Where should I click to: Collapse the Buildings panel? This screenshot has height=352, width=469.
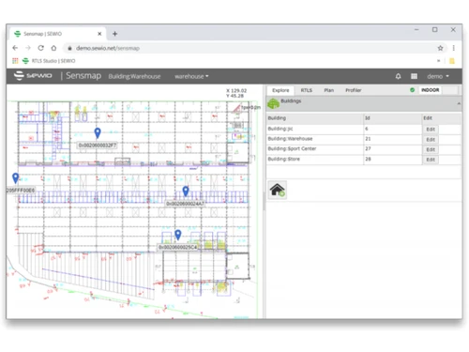click(x=459, y=103)
